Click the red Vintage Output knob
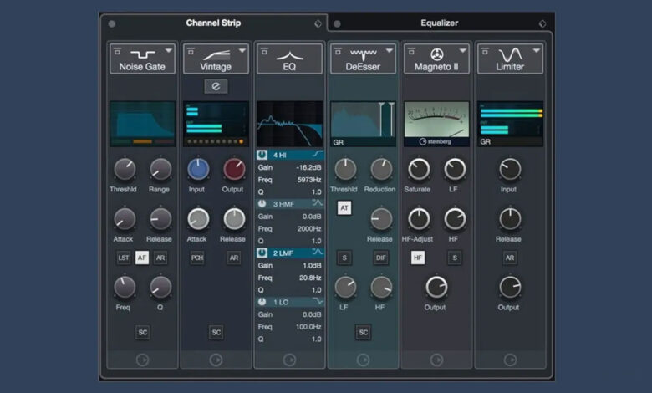This screenshot has width=652, height=393. pos(234,169)
